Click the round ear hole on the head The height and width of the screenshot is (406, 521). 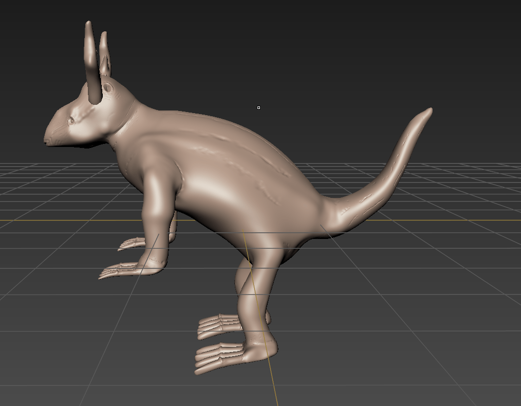pos(108,88)
